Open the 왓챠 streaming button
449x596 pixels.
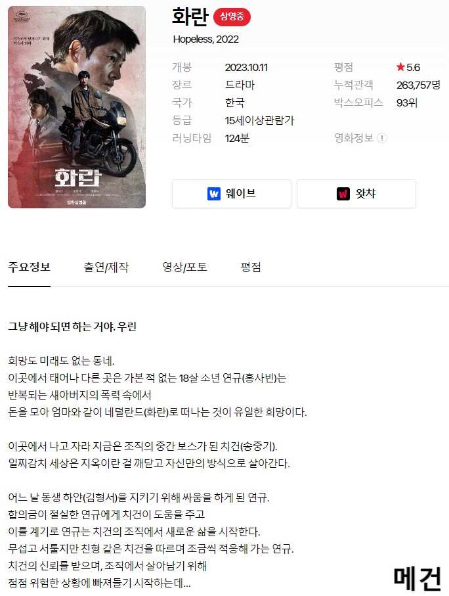pyautogui.click(x=356, y=194)
